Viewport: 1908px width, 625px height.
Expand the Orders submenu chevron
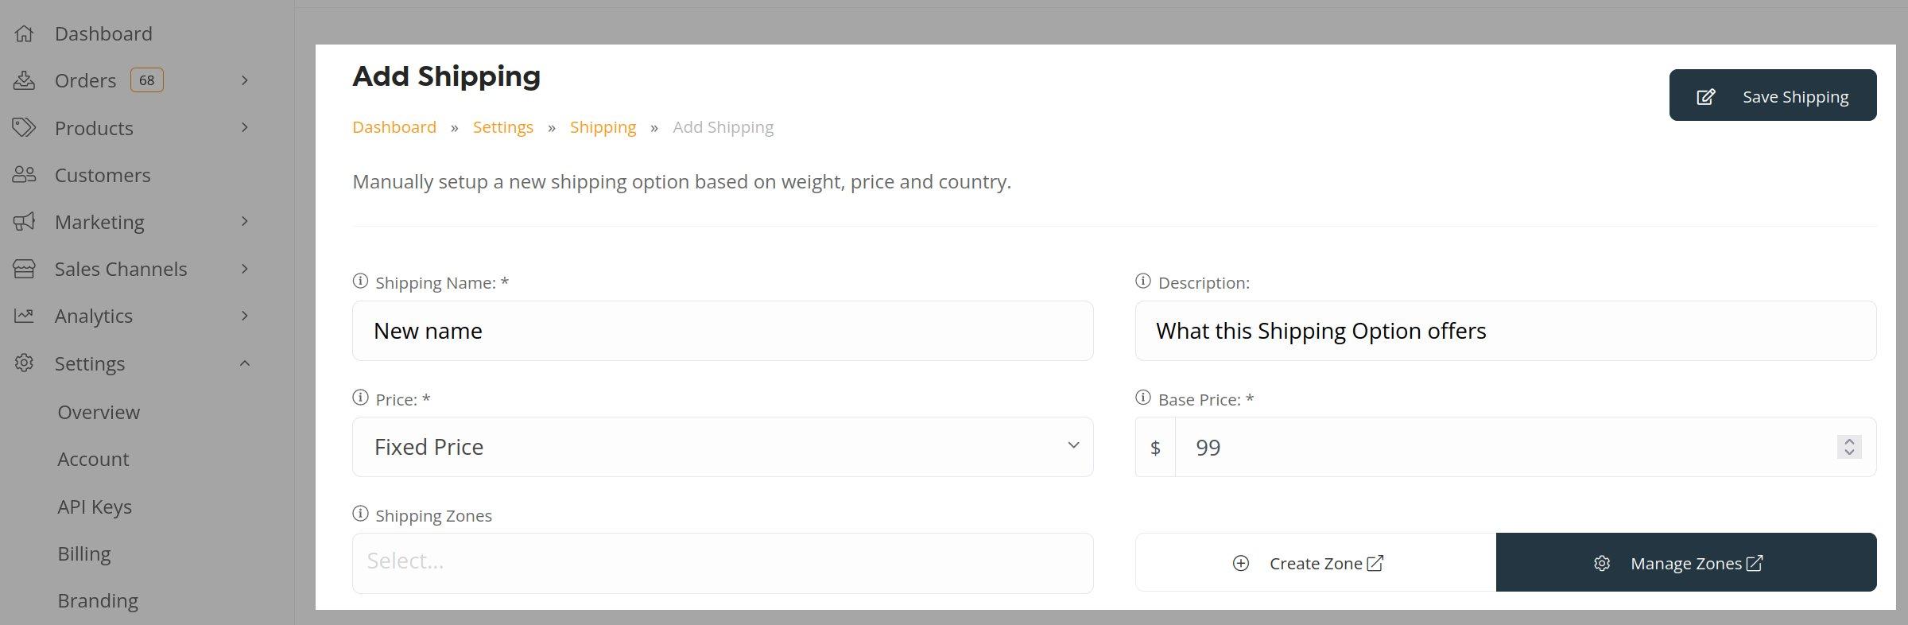pyautogui.click(x=245, y=80)
